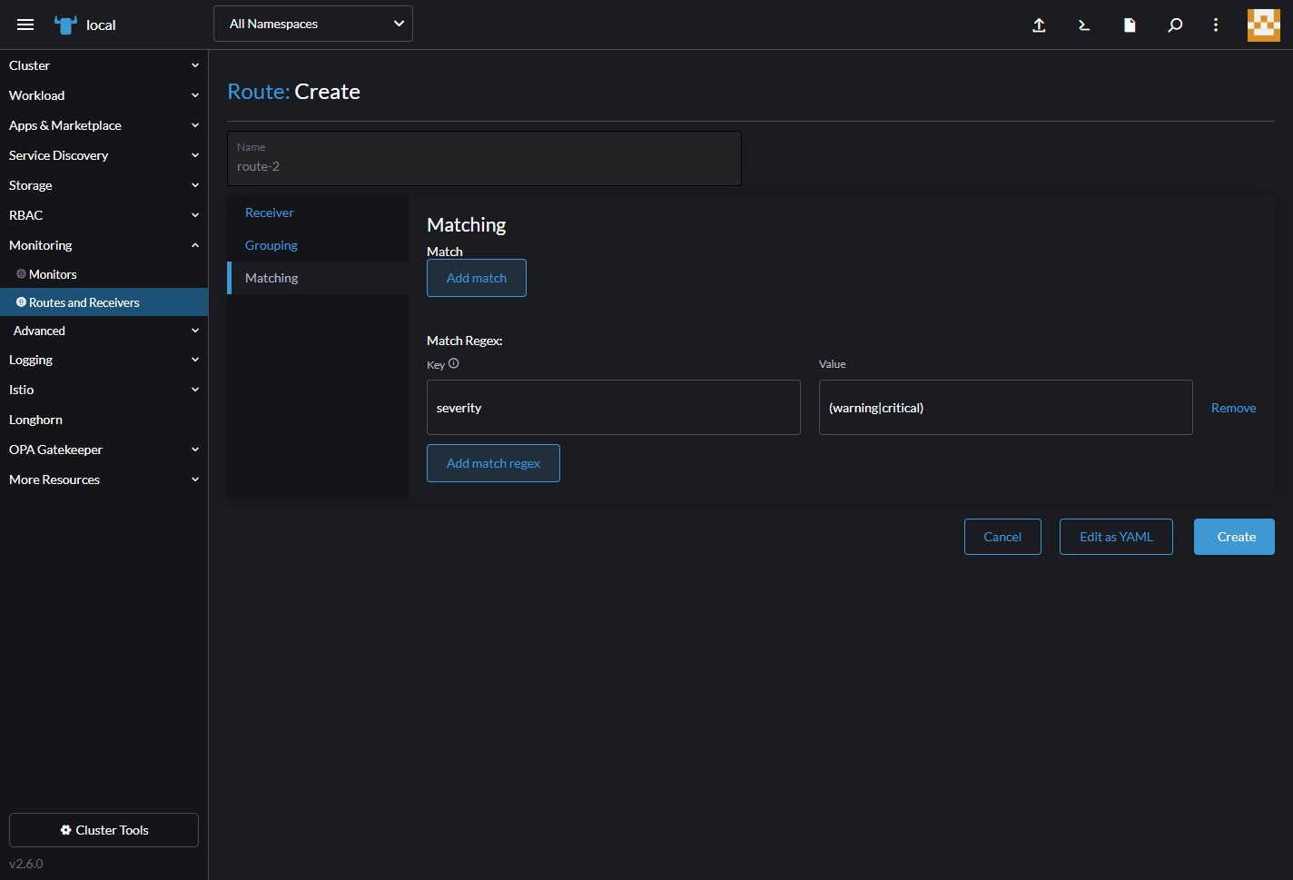Click the Key field with severity

tap(614, 408)
